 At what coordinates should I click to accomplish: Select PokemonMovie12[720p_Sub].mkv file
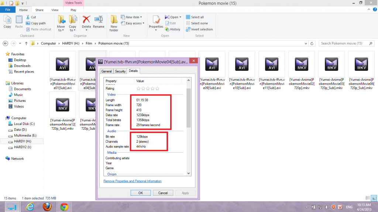(62, 112)
